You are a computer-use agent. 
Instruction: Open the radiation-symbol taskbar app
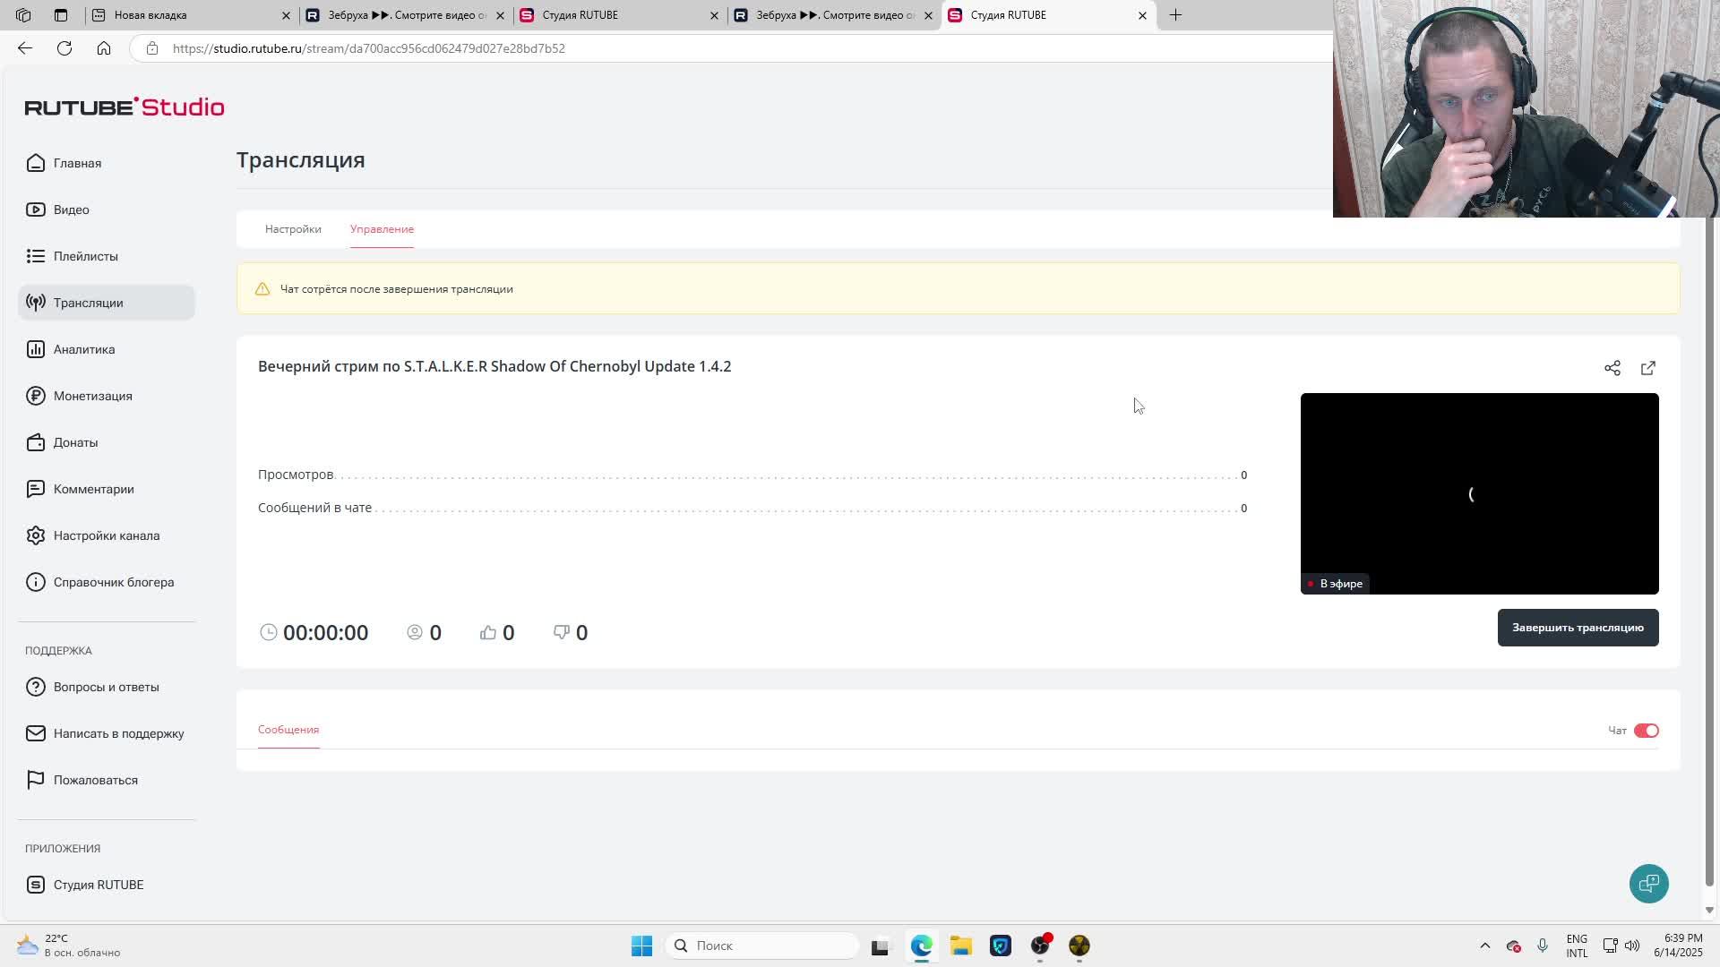pyautogui.click(x=1079, y=946)
